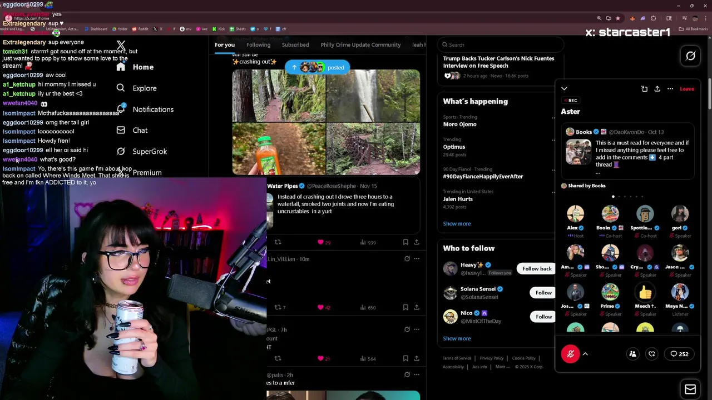Viewport: 712px width, 400px height.
Task: Ask Grok about the Lin_VilLian post
Action: [x=407, y=259]
